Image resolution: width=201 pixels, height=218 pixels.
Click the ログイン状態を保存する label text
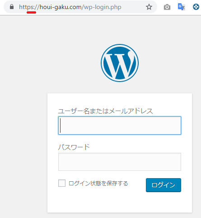click(x=98, y=184)
